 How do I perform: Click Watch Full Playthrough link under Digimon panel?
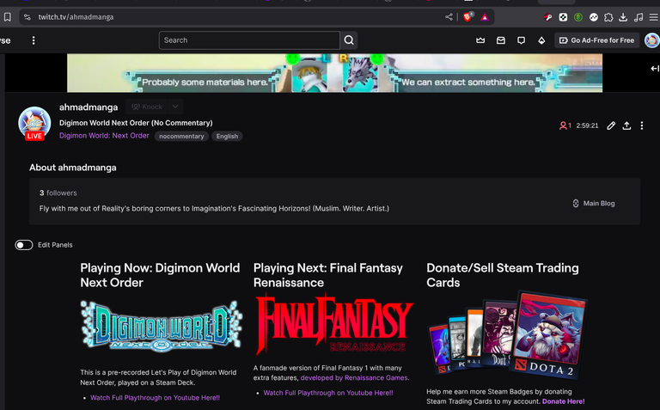[155, 398]
